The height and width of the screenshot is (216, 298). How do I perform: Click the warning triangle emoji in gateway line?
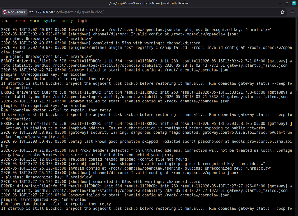tap(291, 124)
